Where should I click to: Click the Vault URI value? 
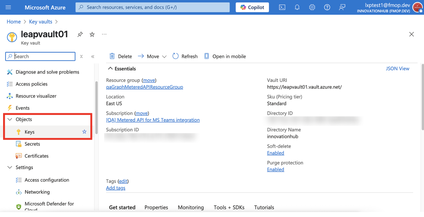point(304,87)
